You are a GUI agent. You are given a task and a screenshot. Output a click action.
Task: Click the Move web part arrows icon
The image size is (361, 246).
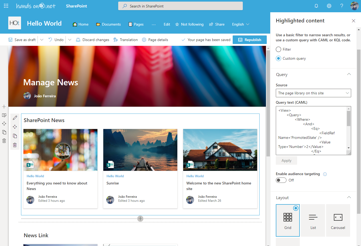[15, 127]
